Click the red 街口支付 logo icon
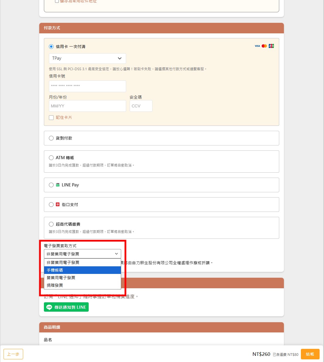The height and width of the screenshot is (362, 324). [58, 205]
